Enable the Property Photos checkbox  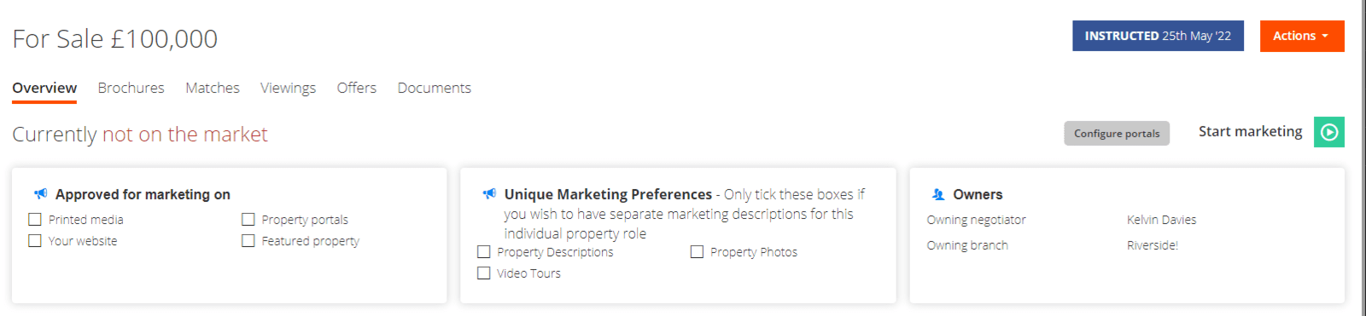point(698,252)
